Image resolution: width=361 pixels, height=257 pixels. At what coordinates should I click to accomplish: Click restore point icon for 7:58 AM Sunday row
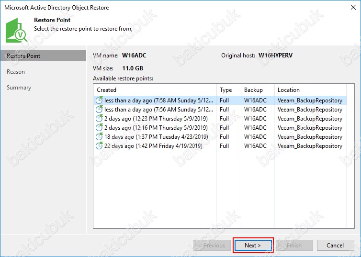point(99,101)
